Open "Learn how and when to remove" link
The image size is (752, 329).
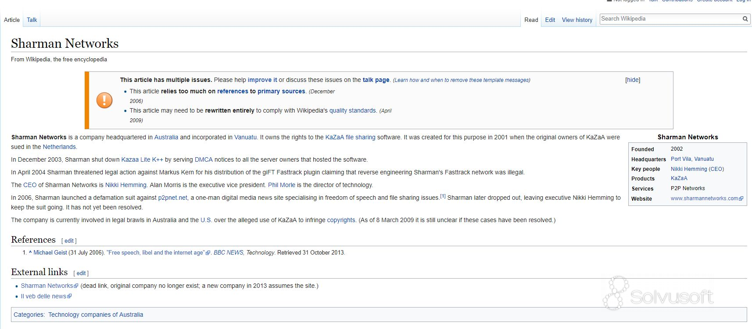tap(462, 80)
